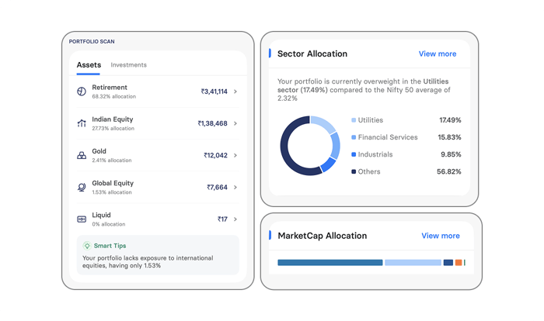Expand the Retirement row chevron arrow
Image resolution: width=544 pixels, height=321 pixels.
[x=235, y=91]
